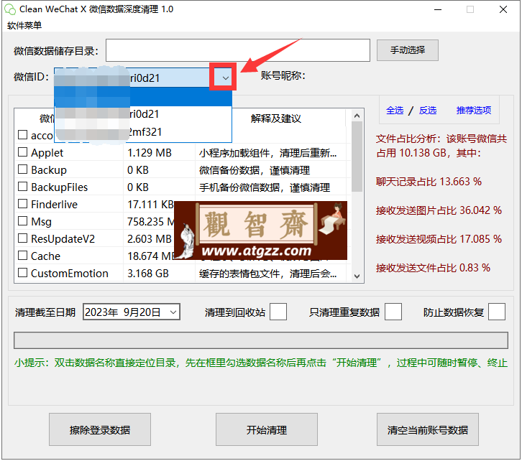The height and width of the screenshot is (461, 522).
Task: Click the Msg row name
Action: 41,222
